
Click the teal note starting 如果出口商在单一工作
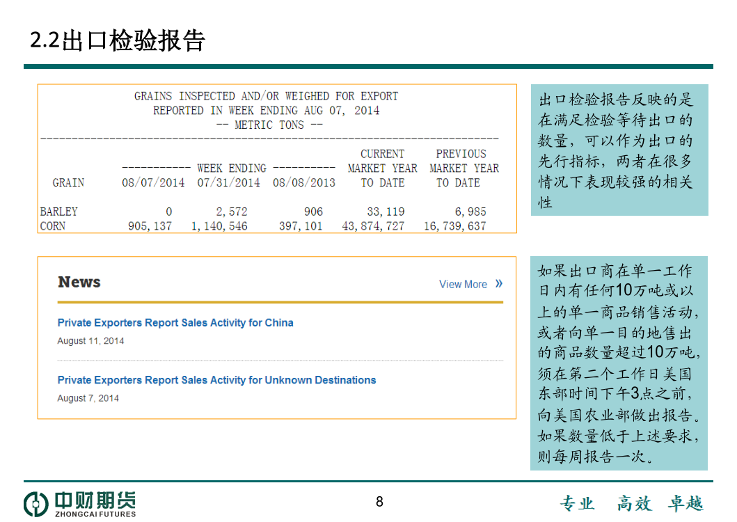(x=619, y=363)
